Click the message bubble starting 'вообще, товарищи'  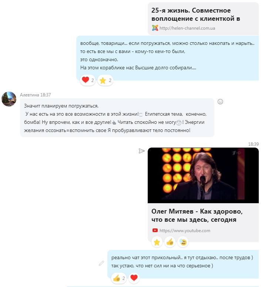click(167, 58)
